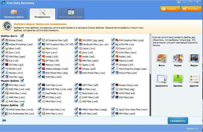Click the Version 5.0 status text

[x=192, y=128]
